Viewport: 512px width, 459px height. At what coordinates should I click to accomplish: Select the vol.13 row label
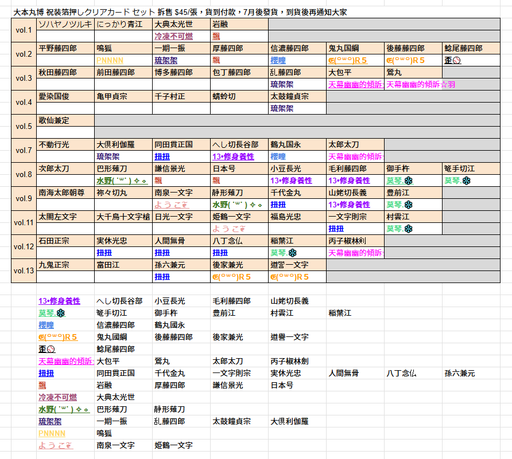(x=24, y=270)
